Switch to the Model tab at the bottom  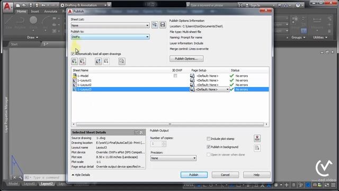click(13, 184)
